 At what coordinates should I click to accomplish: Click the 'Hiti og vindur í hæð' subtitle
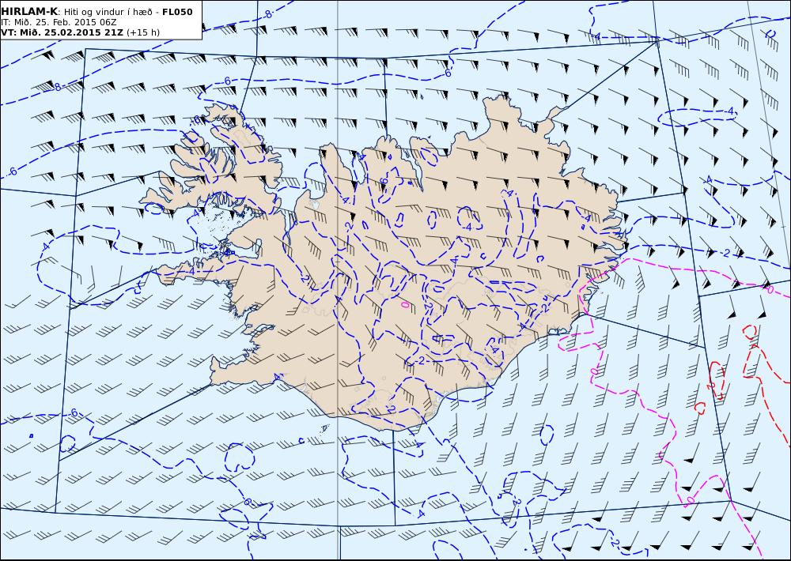[108, 12]
